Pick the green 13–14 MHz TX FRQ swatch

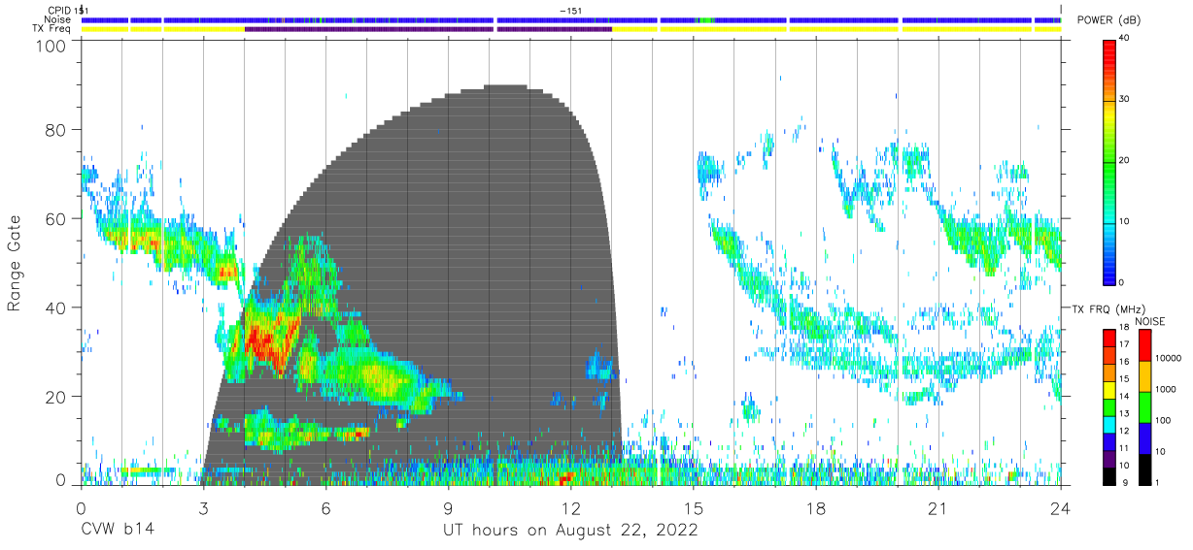click(1109, 406)
